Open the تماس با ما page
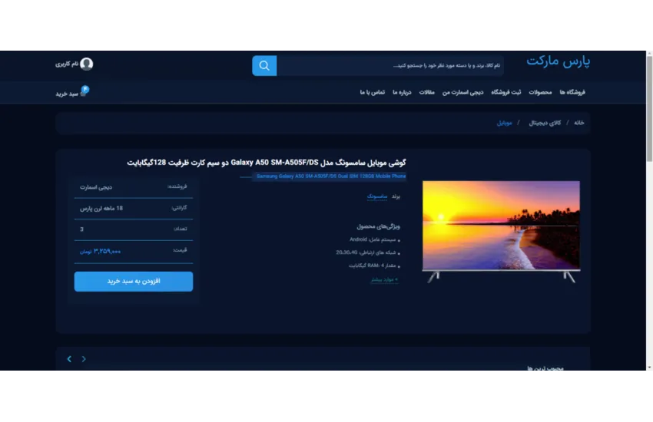 pyautogui.click(x=372, y=92)
